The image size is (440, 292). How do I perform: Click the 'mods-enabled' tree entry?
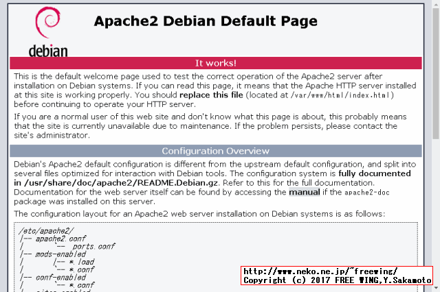(60, 254)
